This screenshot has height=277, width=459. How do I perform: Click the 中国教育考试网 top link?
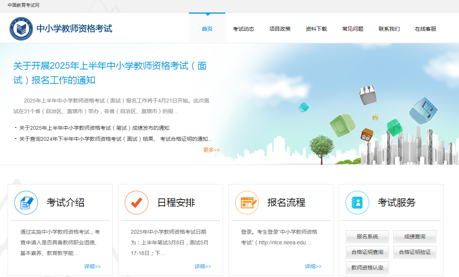point(24,5)
